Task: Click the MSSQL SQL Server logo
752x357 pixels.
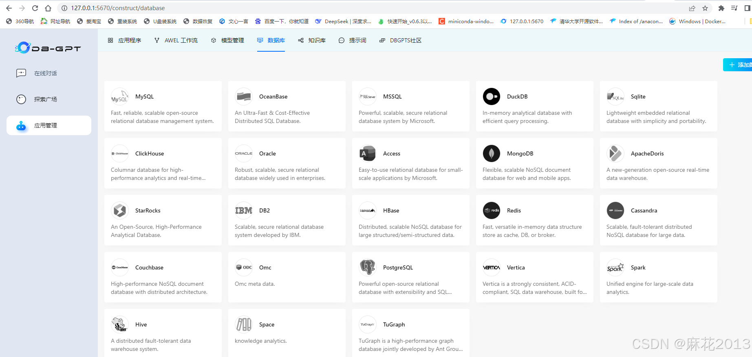Action: [x=368, y=96]
